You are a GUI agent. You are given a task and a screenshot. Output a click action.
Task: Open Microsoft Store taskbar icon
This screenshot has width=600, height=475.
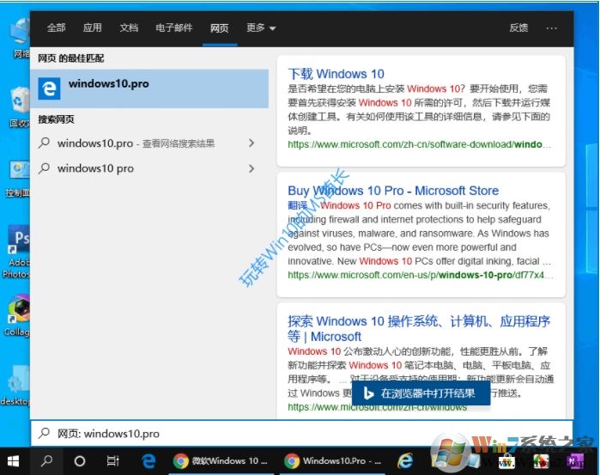(x=506, y=461)
